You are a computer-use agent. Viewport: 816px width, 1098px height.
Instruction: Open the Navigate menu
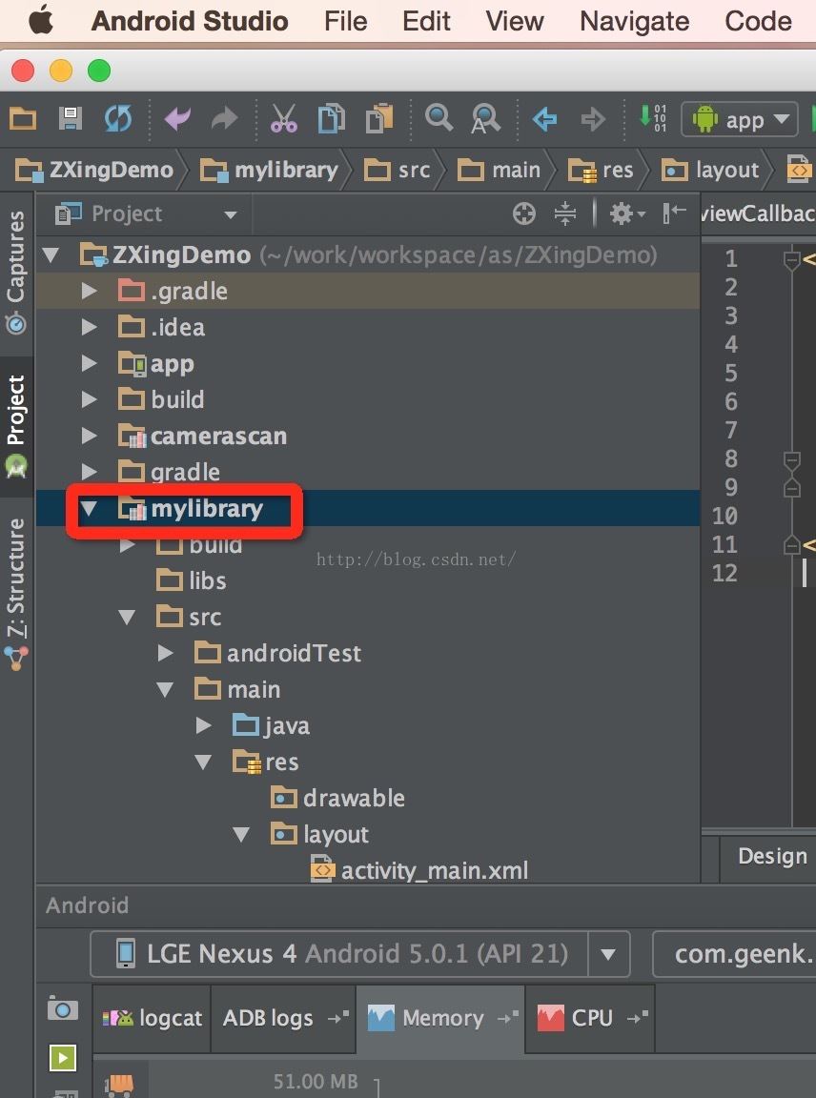pos(635,21)
